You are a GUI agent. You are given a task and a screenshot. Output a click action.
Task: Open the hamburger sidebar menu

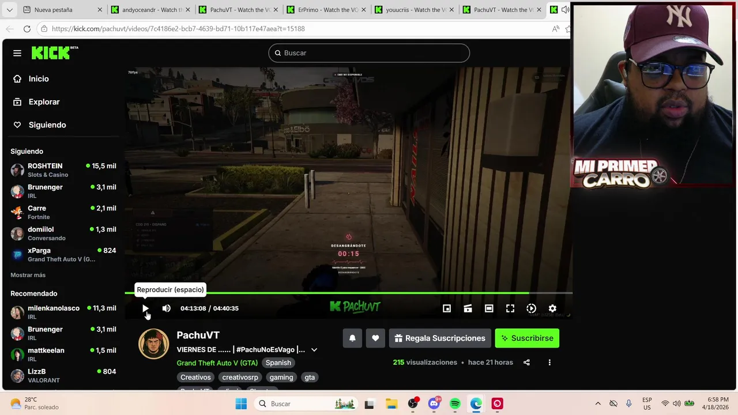point(17,53)
